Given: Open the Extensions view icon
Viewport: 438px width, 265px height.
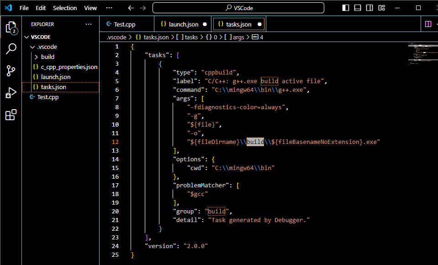Looking at the screenshot, I should point(11,115).
